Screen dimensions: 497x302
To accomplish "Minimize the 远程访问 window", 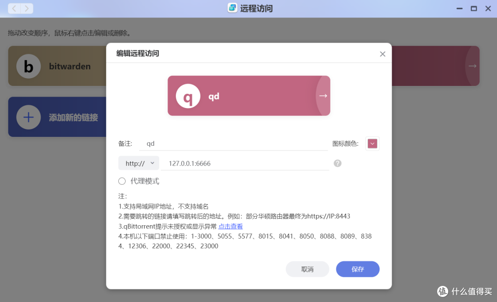I will tap(459, 9).
